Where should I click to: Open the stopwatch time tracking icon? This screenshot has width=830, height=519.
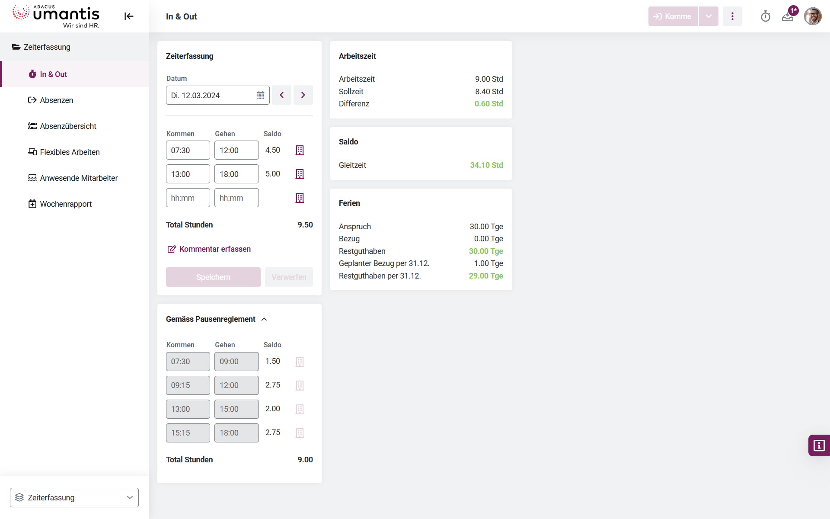766,16
